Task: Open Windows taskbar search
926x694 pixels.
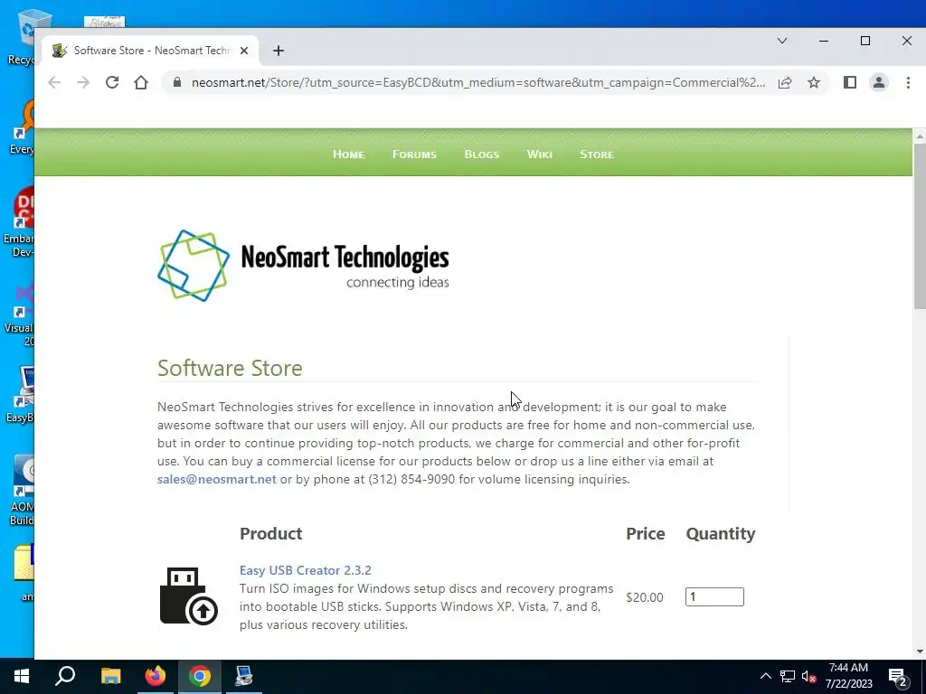Action: [x=65, y=676]
